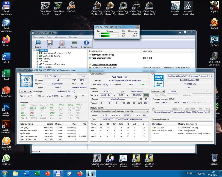Open the Справка menu
Screen dimensions: 222x177
(73, 37)
